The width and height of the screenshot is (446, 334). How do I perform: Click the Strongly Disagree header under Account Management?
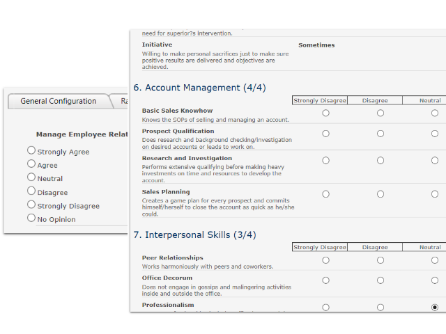(x=320, y=100)
